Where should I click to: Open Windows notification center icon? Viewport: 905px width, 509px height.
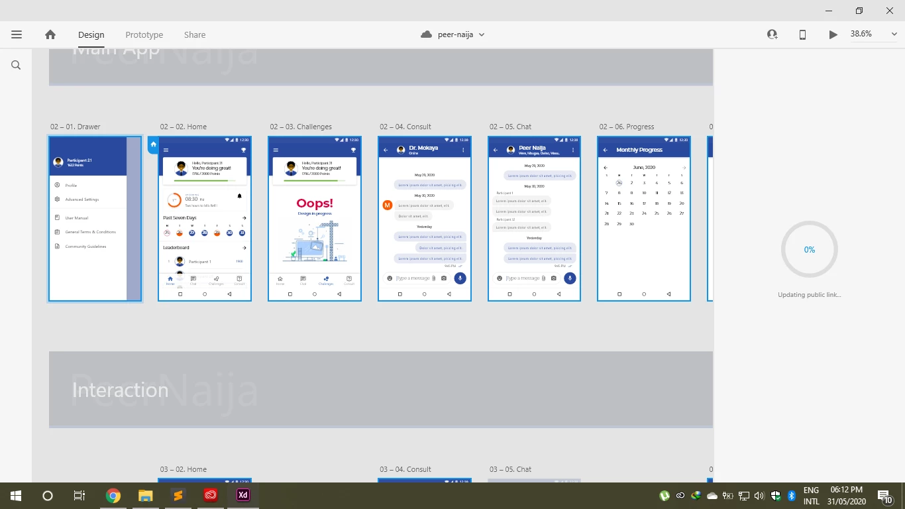coord(885,496)
